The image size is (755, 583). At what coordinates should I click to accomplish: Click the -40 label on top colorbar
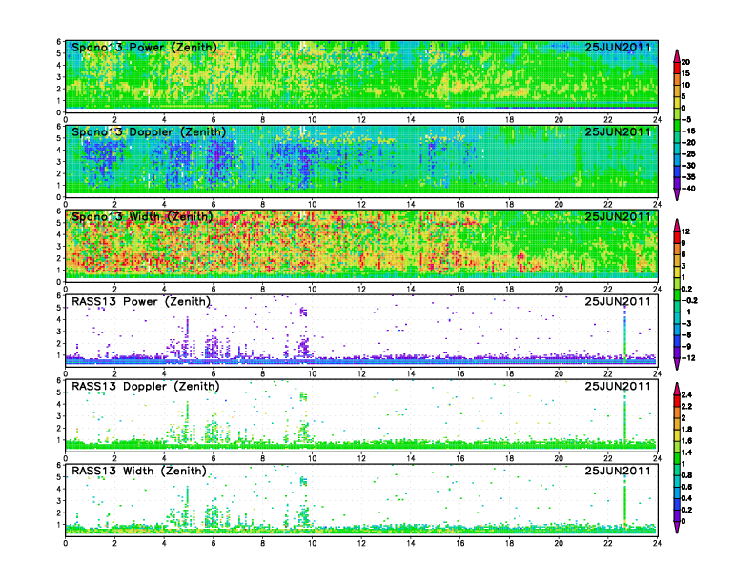(688, 189)
